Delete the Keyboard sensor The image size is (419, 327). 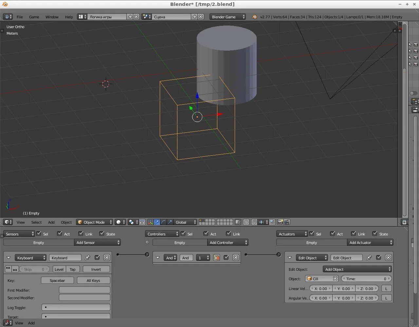point(107,258)
